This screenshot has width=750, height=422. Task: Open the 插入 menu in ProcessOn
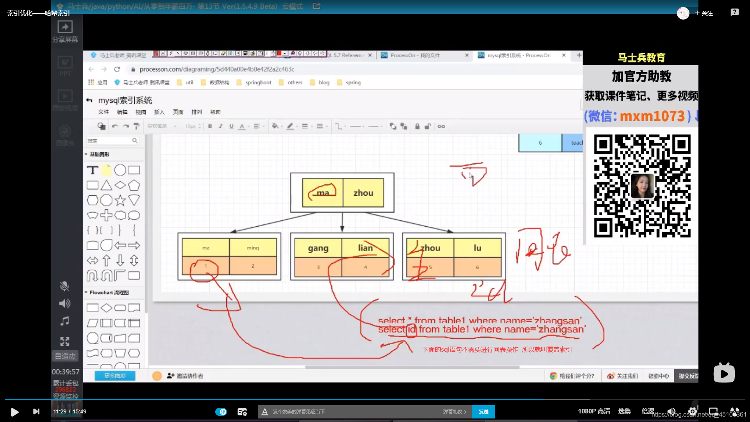point(159,112)
